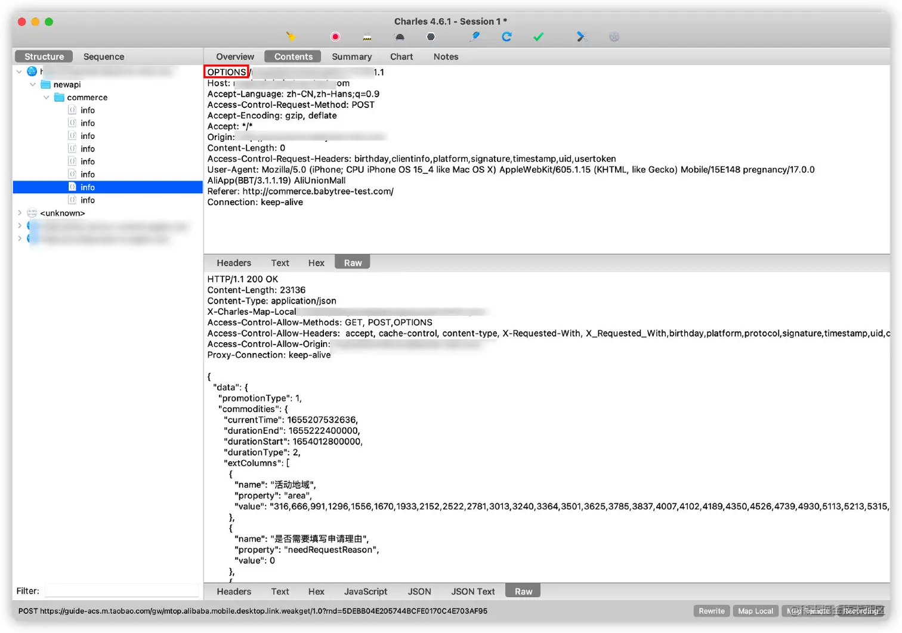Click the <unknown> host icon
The image size is (902, 633).
pyautogui.click(x=32, y=213)
